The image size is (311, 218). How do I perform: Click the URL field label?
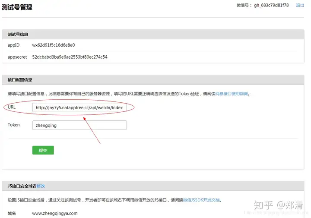[x=12, y=107]
